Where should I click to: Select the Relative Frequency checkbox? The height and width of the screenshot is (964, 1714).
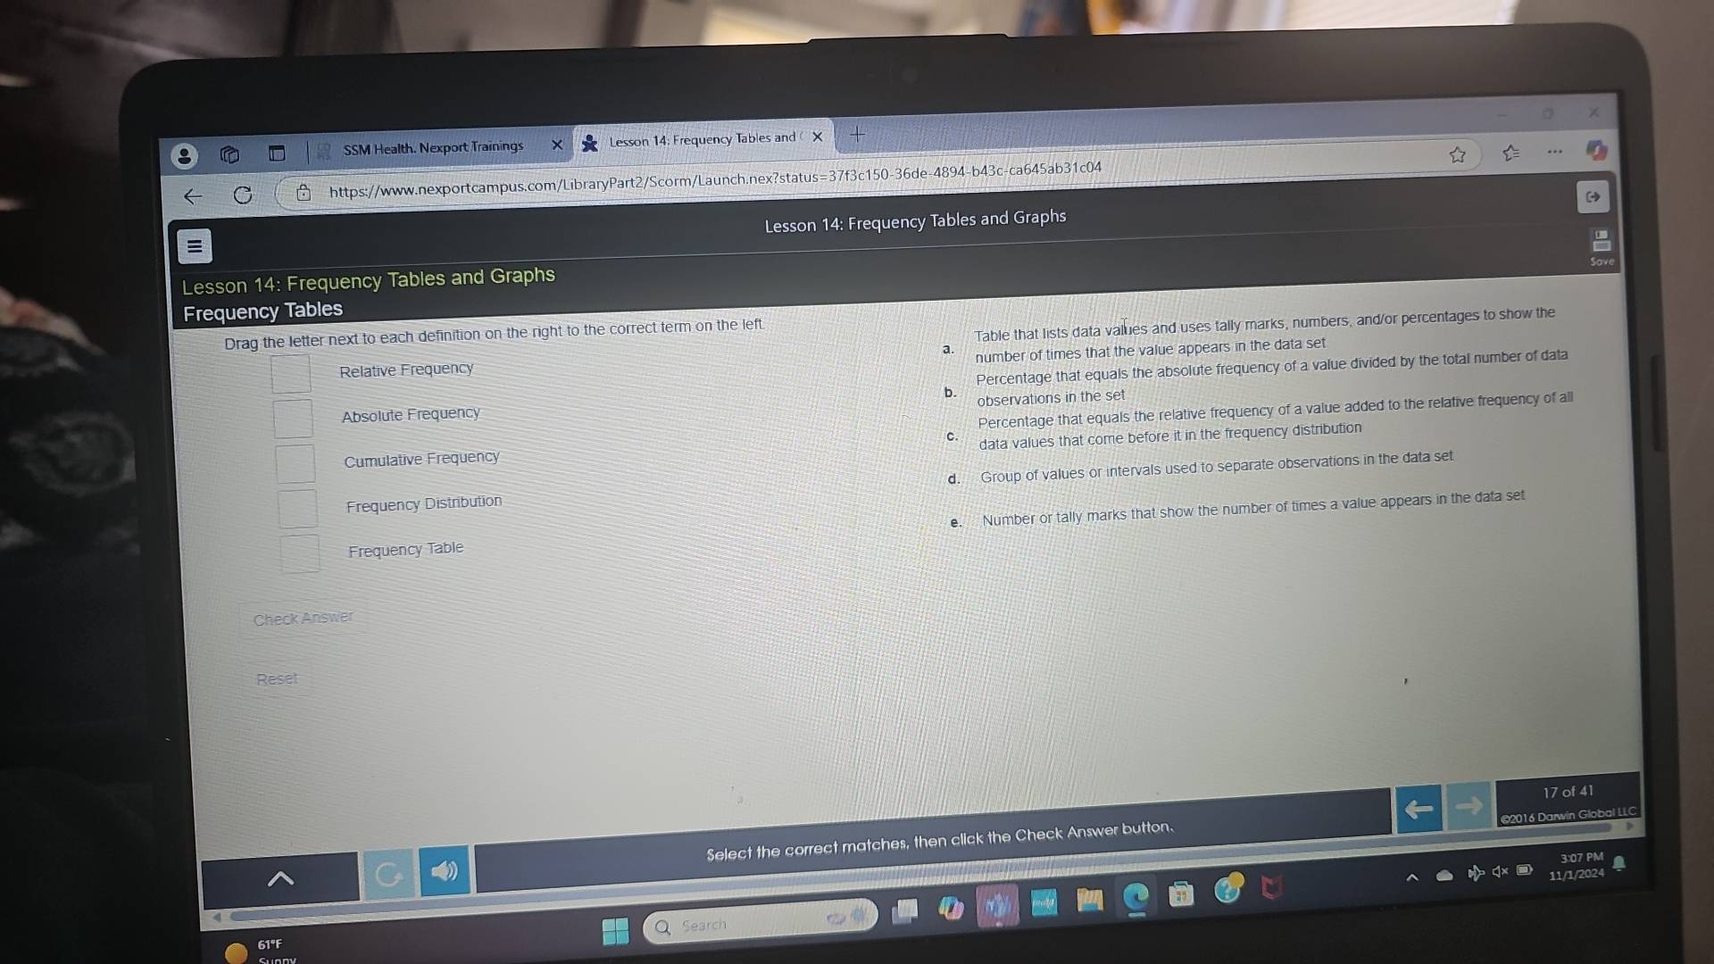[x=291, y=367]
